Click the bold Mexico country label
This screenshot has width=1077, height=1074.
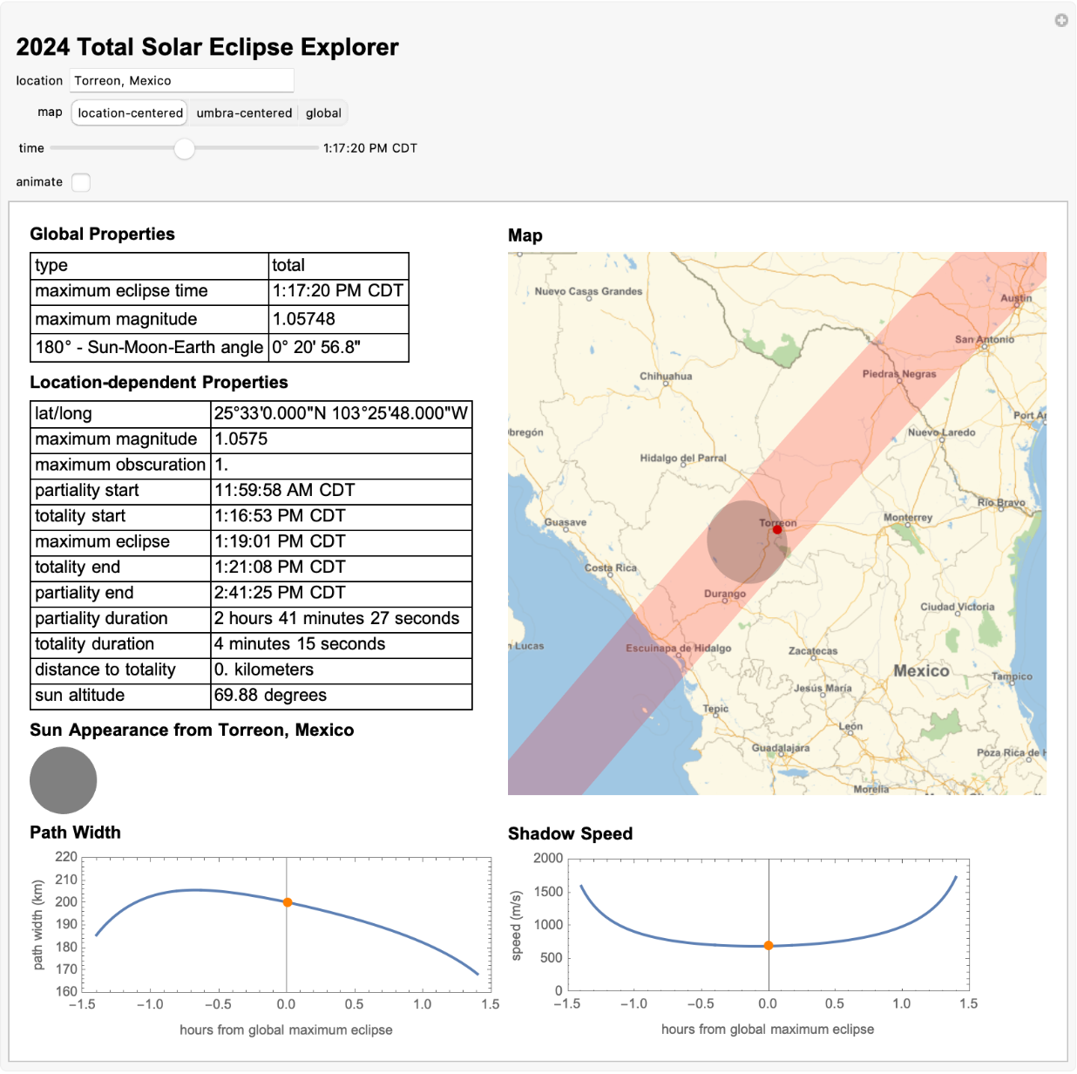pyautogui.click(x=921, y=670)
